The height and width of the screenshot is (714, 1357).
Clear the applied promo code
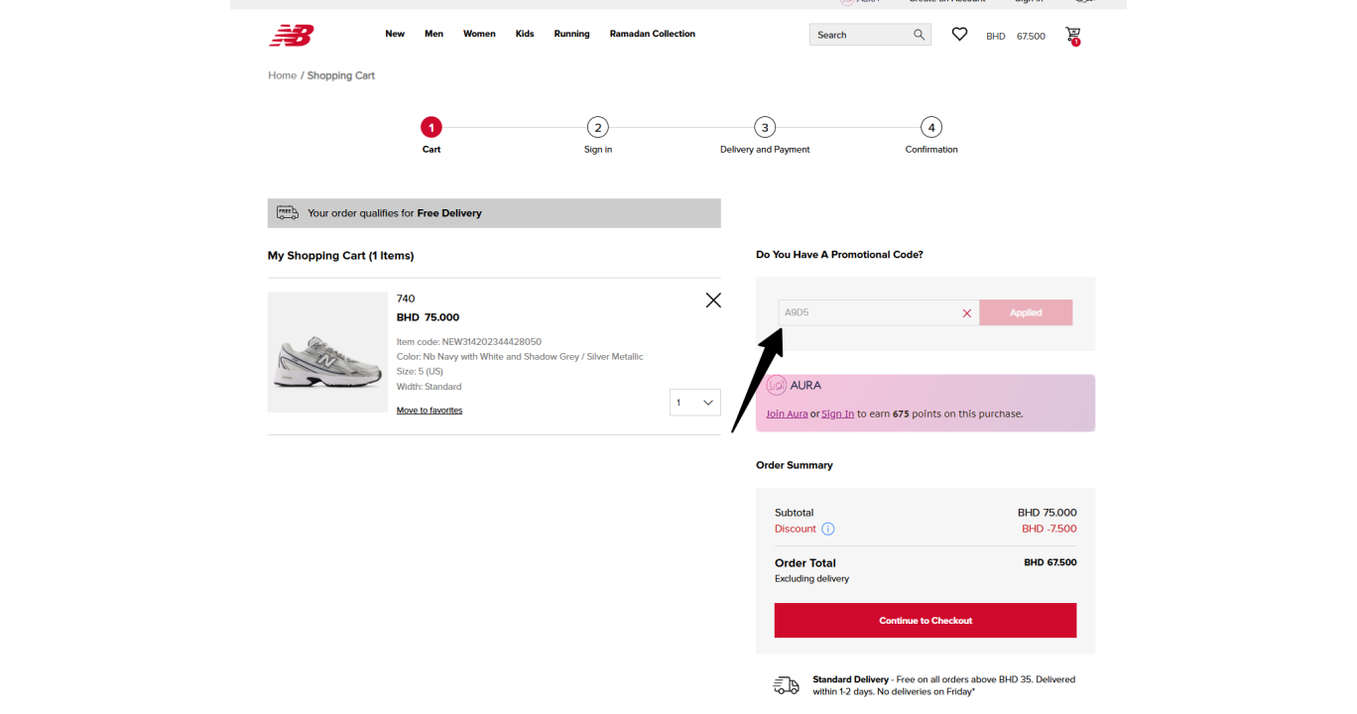[967, 313]
